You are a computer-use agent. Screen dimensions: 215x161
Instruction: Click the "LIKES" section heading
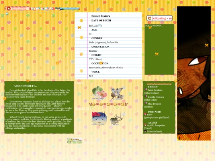[79, 83]
